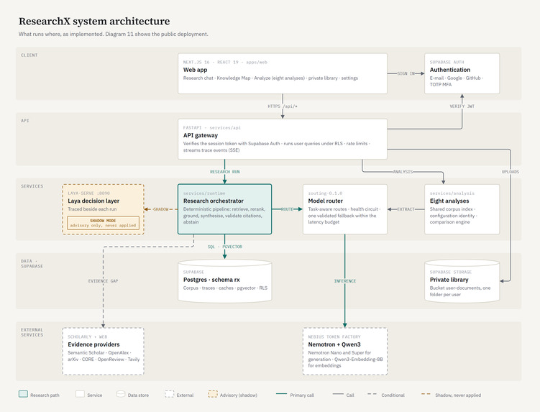Click the Laya decision layer heading
Viewport: 540px width, 412px height.
point(93,201)
